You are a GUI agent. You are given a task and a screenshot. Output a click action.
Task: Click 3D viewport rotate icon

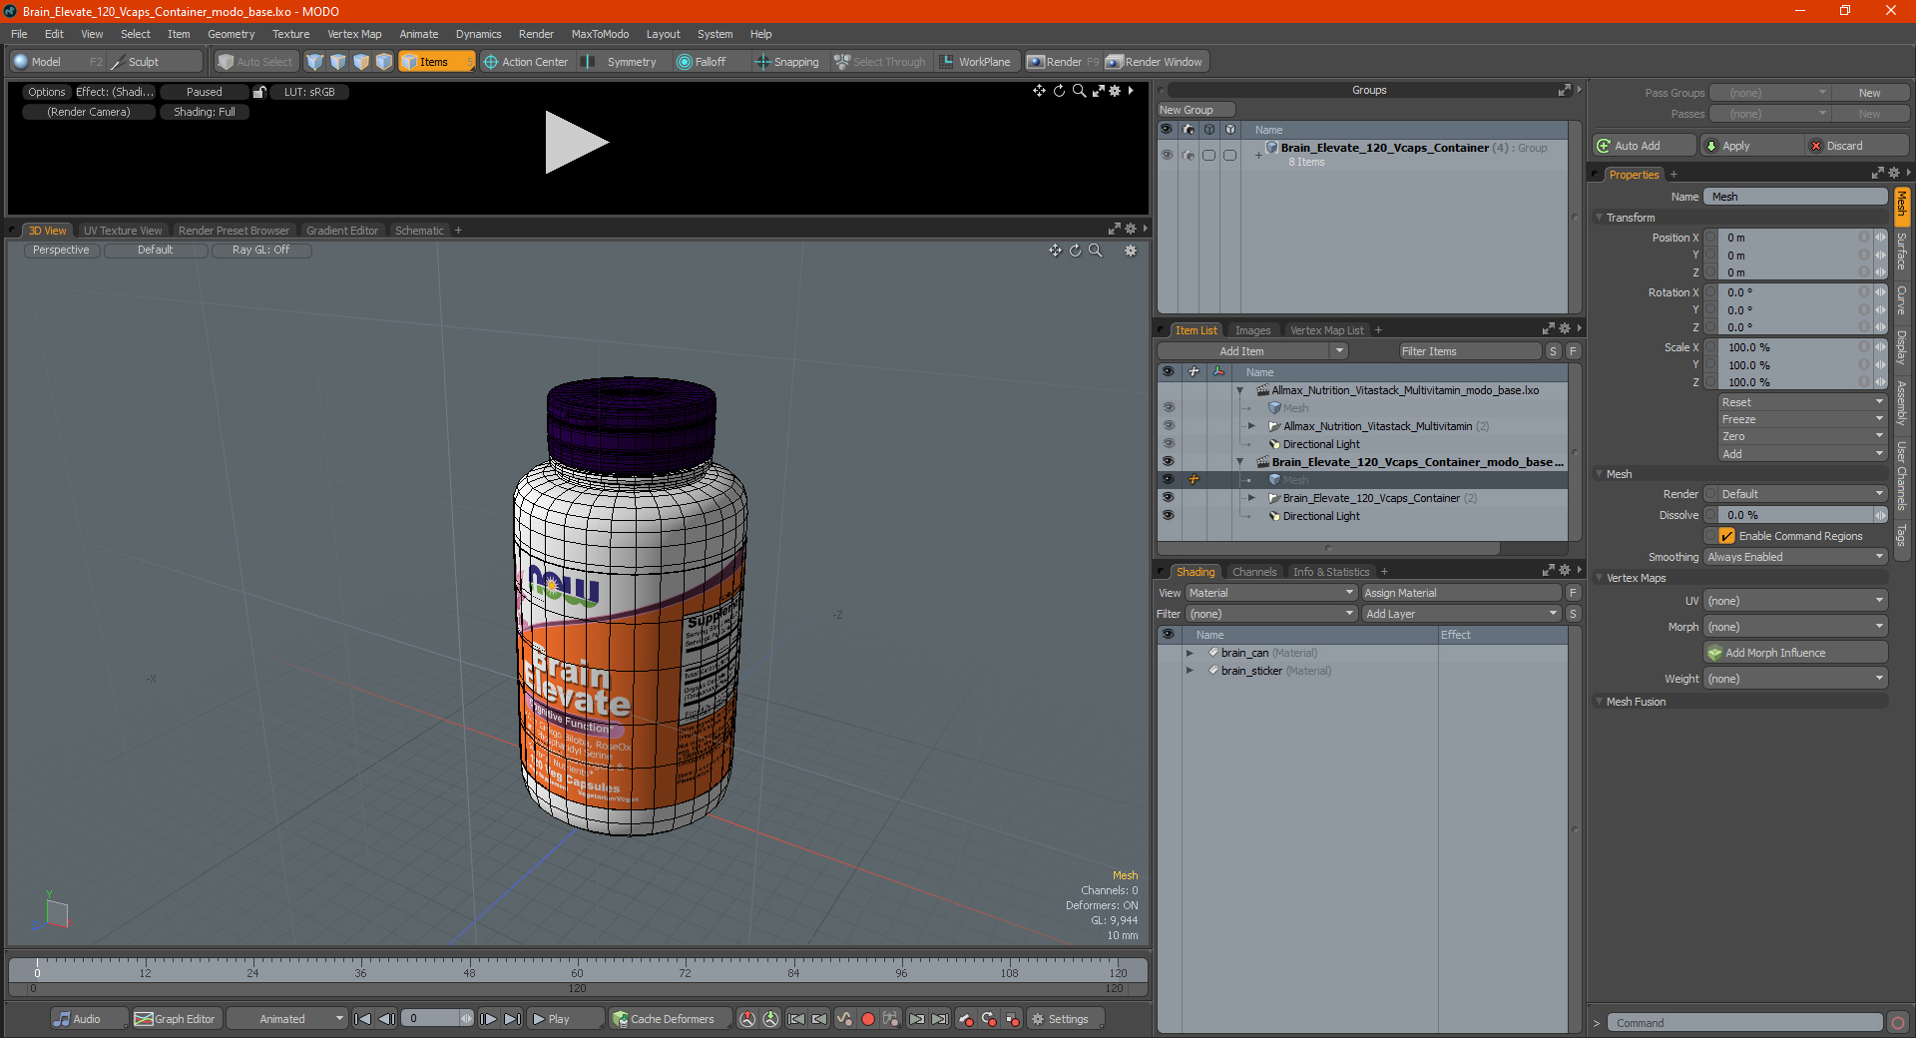(x=1076, y=251)
